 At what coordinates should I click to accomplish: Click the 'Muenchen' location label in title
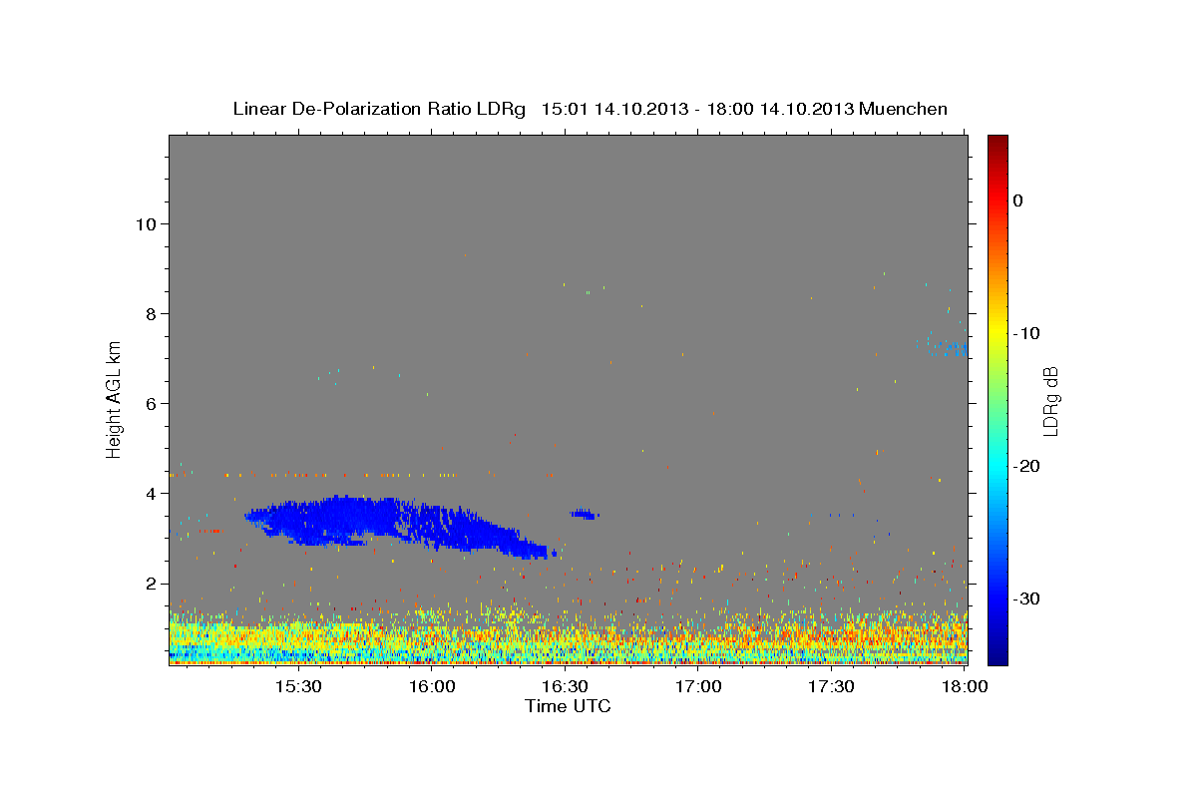905,109
